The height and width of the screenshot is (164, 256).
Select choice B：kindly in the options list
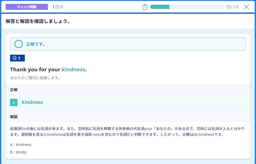(18, 152)
